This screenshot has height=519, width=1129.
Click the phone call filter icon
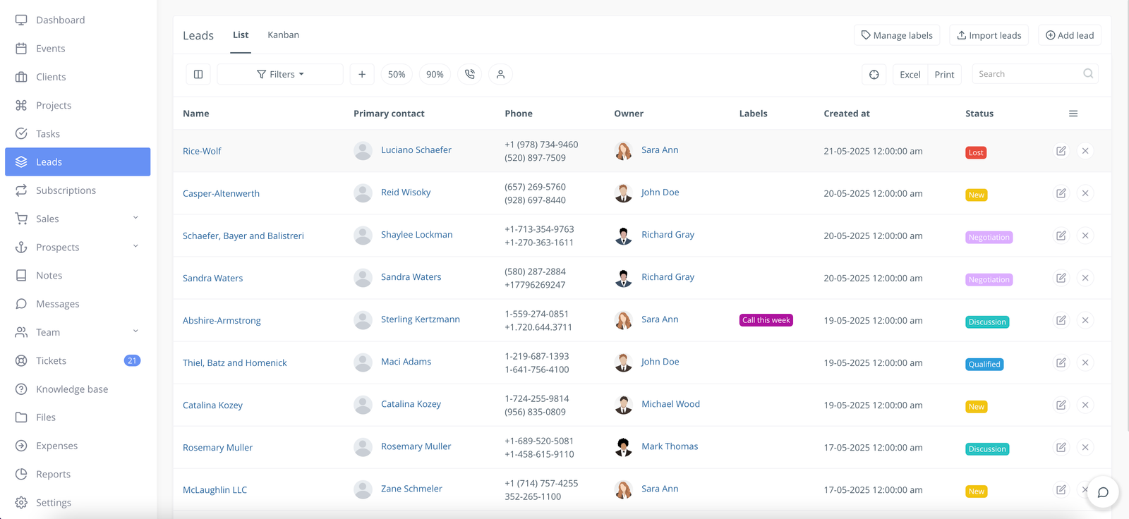[x=470, y=74]
